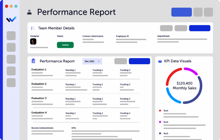Click the magenta Tech legend swatch

160,122
